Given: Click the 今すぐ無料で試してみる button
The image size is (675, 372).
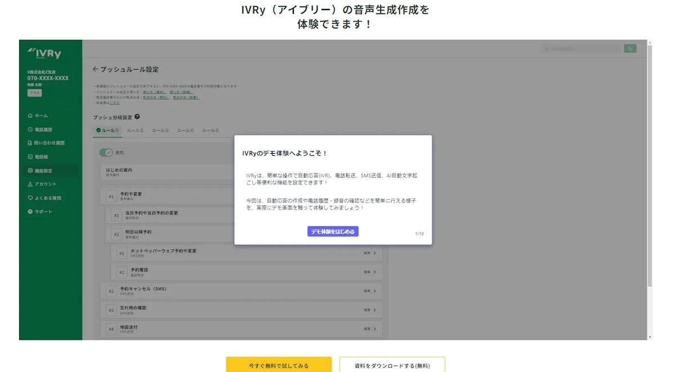Looking at the screenshot, I should pyautogui.click(x=279, y=365).
